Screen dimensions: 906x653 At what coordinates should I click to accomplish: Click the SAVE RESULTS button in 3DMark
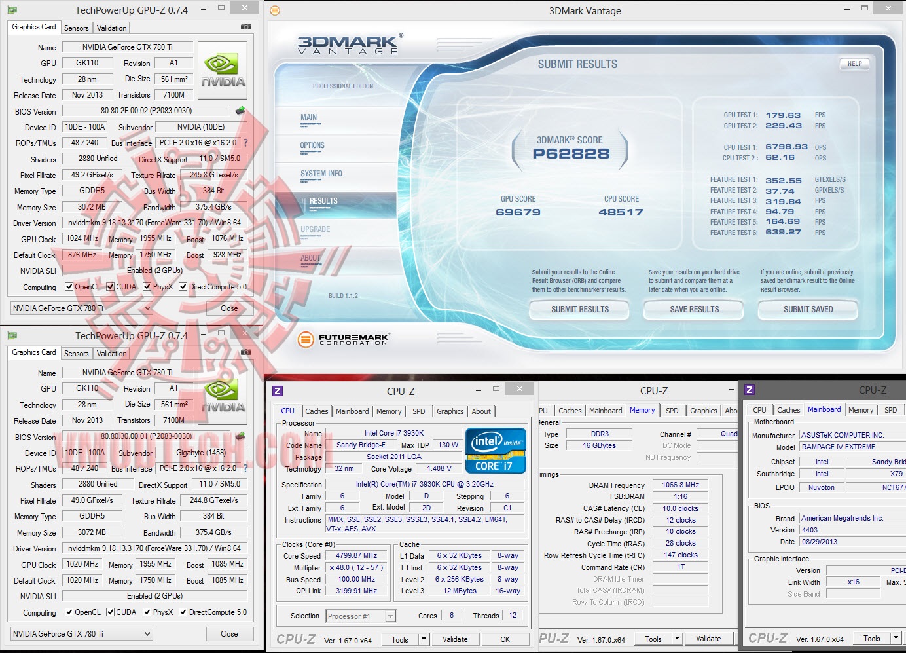[695, 310]
